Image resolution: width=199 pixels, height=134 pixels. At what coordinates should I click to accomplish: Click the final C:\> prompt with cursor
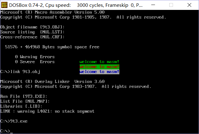point(7,131)
